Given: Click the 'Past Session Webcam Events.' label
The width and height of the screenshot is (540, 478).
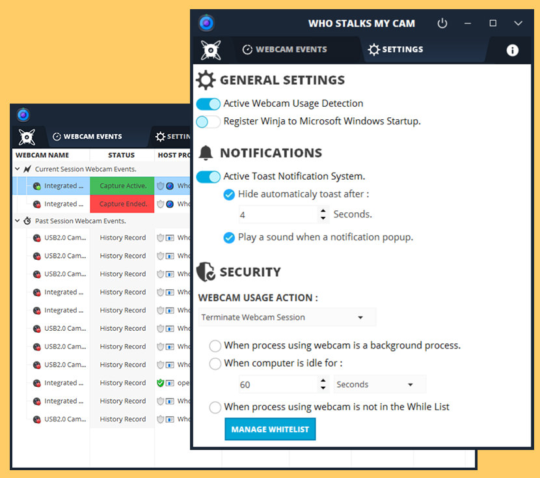Looking at the screenshot, I should pos(81,221).
